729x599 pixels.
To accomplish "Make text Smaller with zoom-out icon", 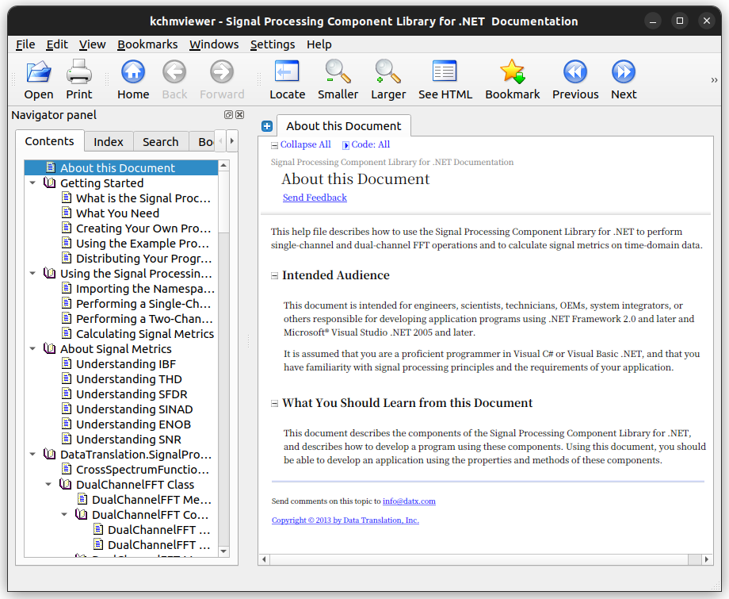I will pyautogui.click(x=338, y=80).
